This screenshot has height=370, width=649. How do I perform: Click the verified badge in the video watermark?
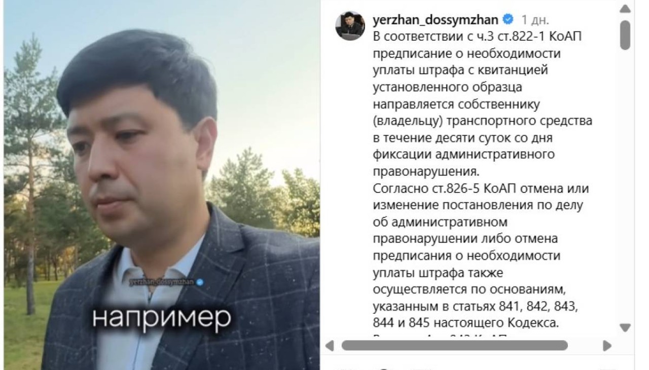pos(199,282)
